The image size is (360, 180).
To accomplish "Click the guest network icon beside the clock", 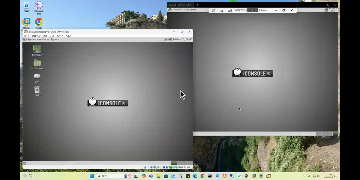I will 170,39.
